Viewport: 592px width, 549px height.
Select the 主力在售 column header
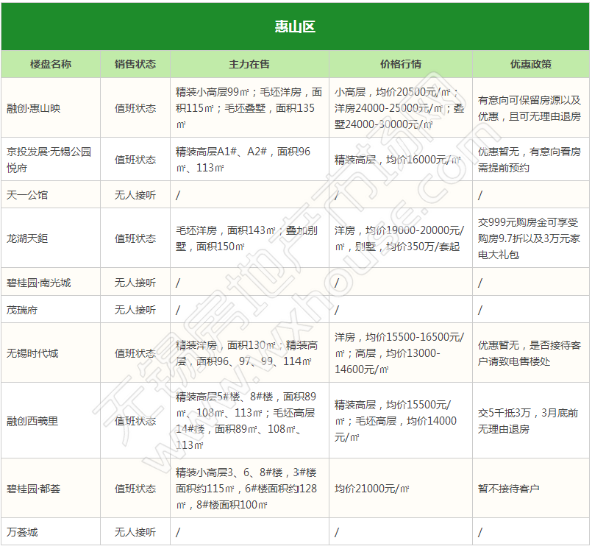(249, 64)
